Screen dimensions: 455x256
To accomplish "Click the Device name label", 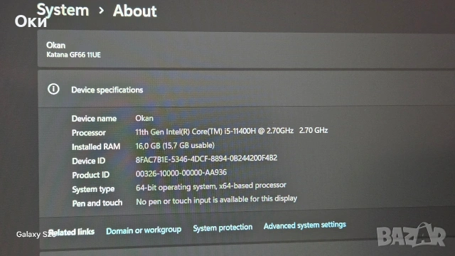I will tap(94, 119).
